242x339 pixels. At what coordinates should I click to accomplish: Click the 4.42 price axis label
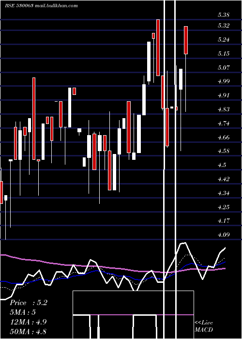(x=224, y=179)
